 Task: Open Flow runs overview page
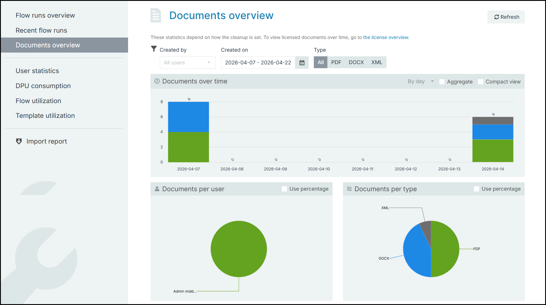click(x=45, y=15)
